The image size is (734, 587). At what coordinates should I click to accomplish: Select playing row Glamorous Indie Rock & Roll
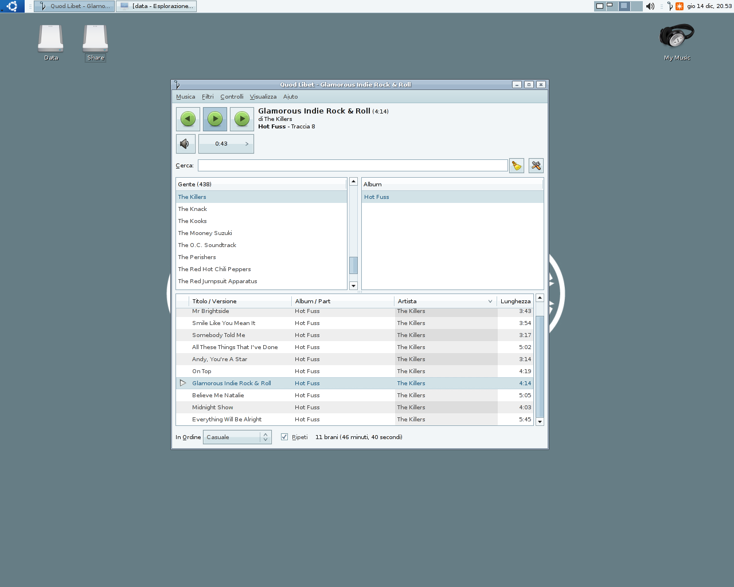click(x=354, y=383)
